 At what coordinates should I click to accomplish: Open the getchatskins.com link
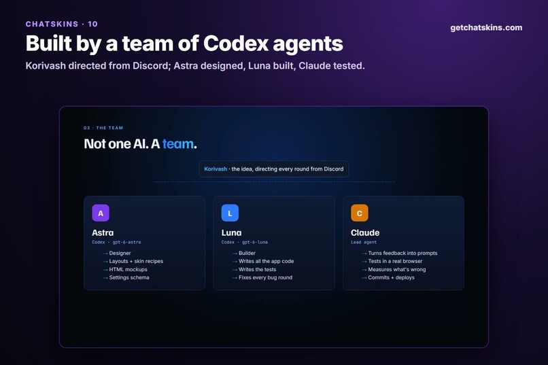[486, 28]
